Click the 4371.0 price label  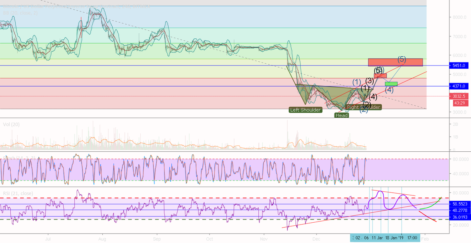(x=458, y=86)
